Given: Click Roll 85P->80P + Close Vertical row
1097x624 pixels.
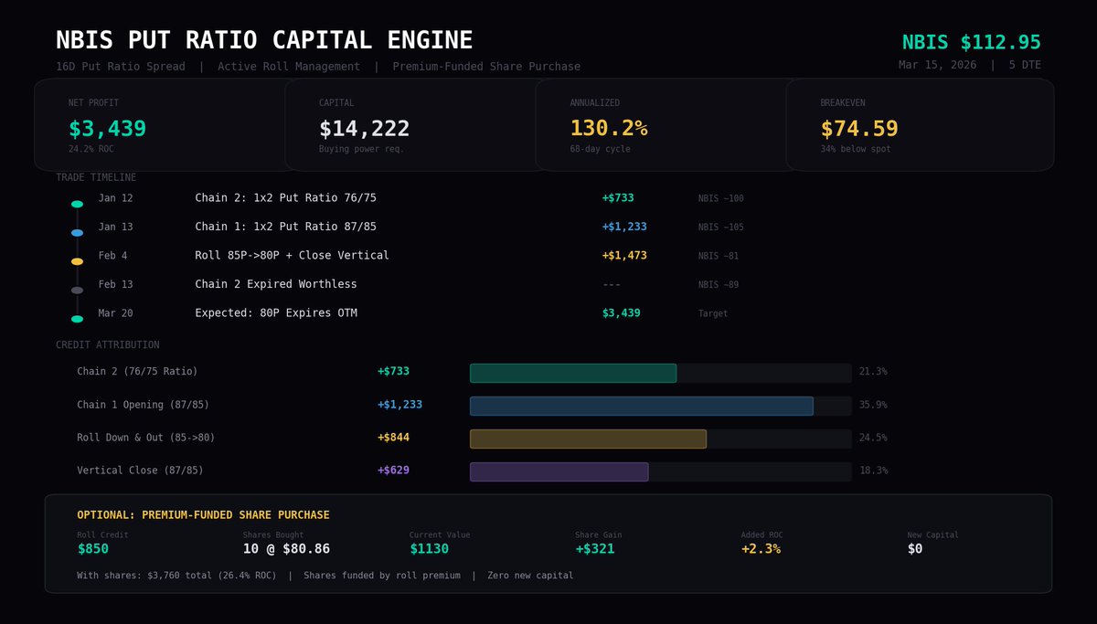Looking at the screenshot, I should click(292, 255).
